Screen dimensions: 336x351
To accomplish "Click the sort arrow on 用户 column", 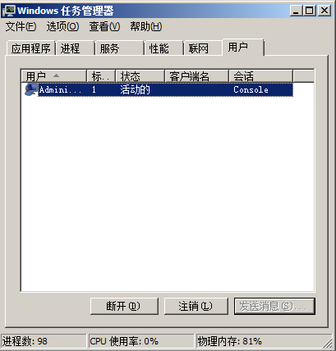I will pyautogui.click(x=56, y=75).
